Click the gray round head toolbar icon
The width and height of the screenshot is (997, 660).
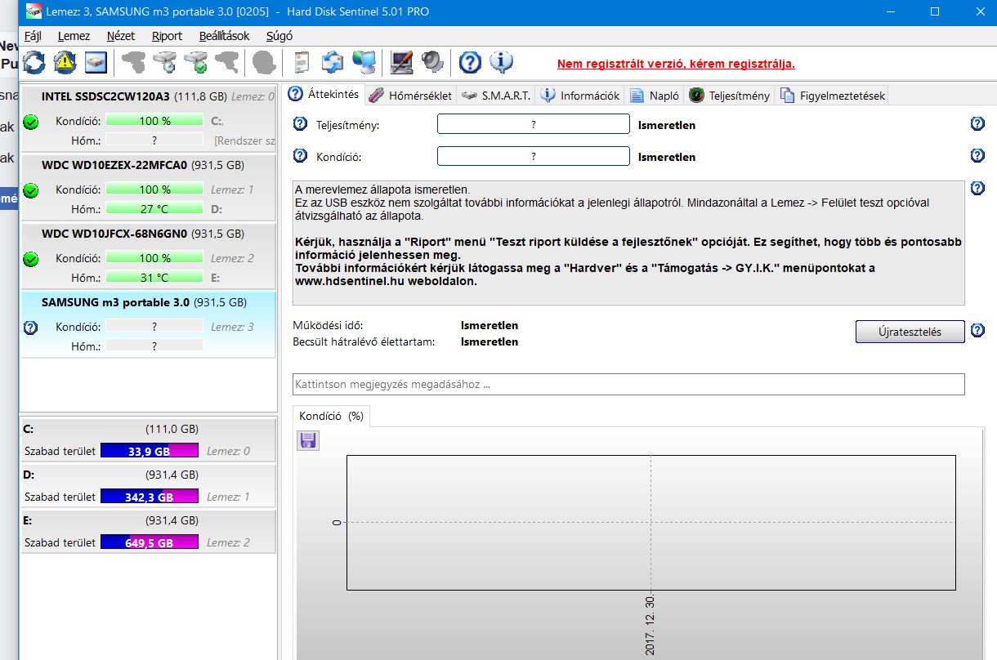pyautogui.click(x=263, y=62)
